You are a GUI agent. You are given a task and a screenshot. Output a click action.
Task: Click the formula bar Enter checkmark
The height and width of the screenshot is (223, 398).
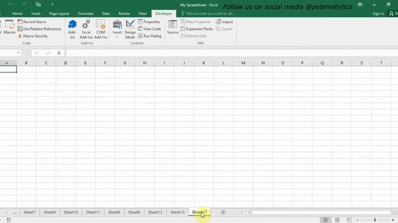48,53
